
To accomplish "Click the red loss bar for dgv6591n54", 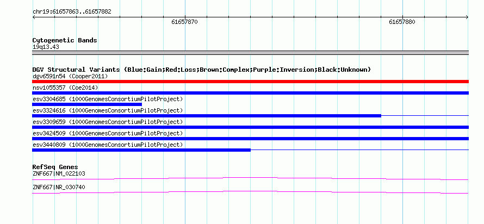I will 250,82.
